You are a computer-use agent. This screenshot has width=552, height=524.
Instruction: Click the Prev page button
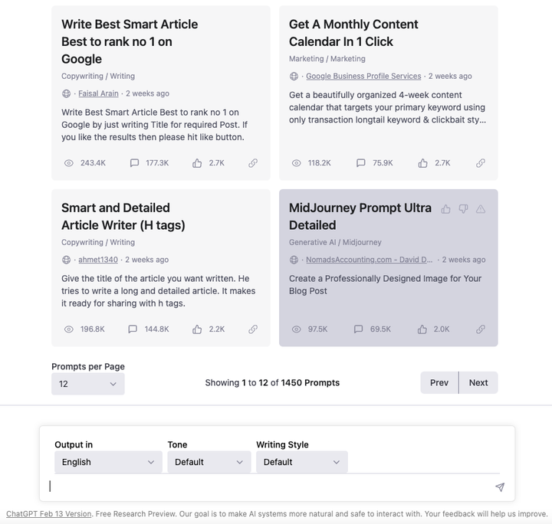pyautogui.click(x=439, y=383)
